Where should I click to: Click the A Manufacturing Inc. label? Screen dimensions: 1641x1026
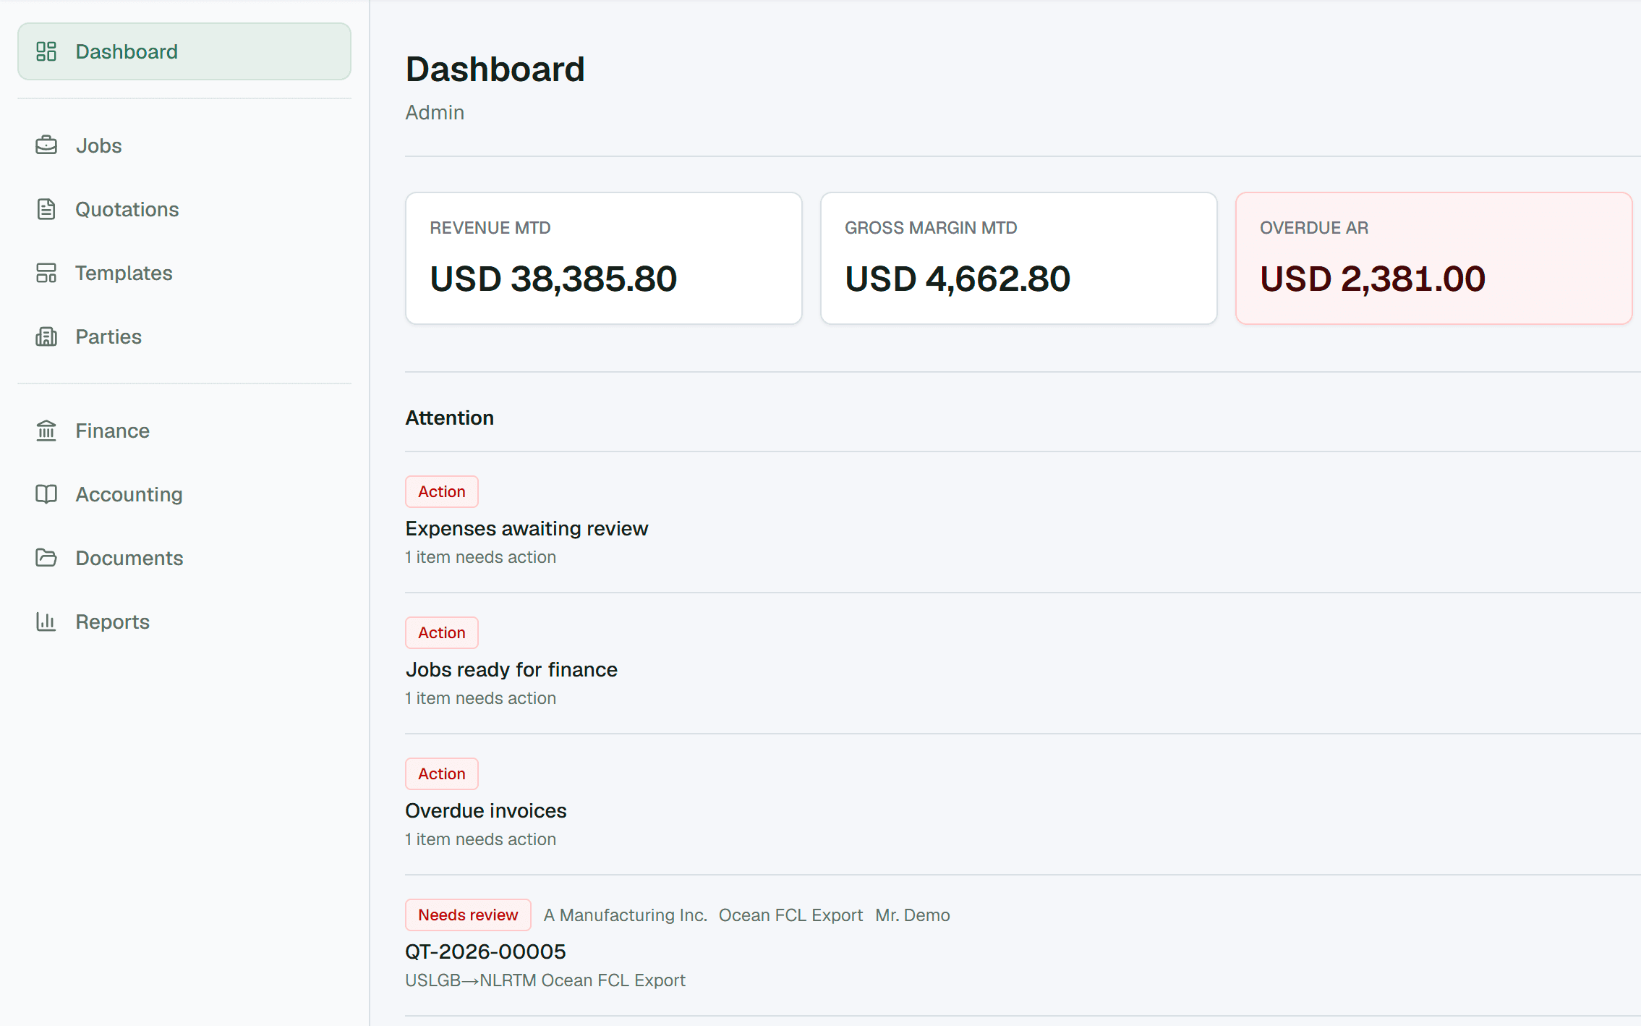click(x=626, y=915)
